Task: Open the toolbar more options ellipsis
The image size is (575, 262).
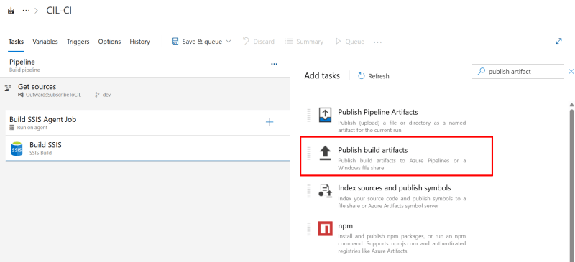Action: (x=377, y=42)
